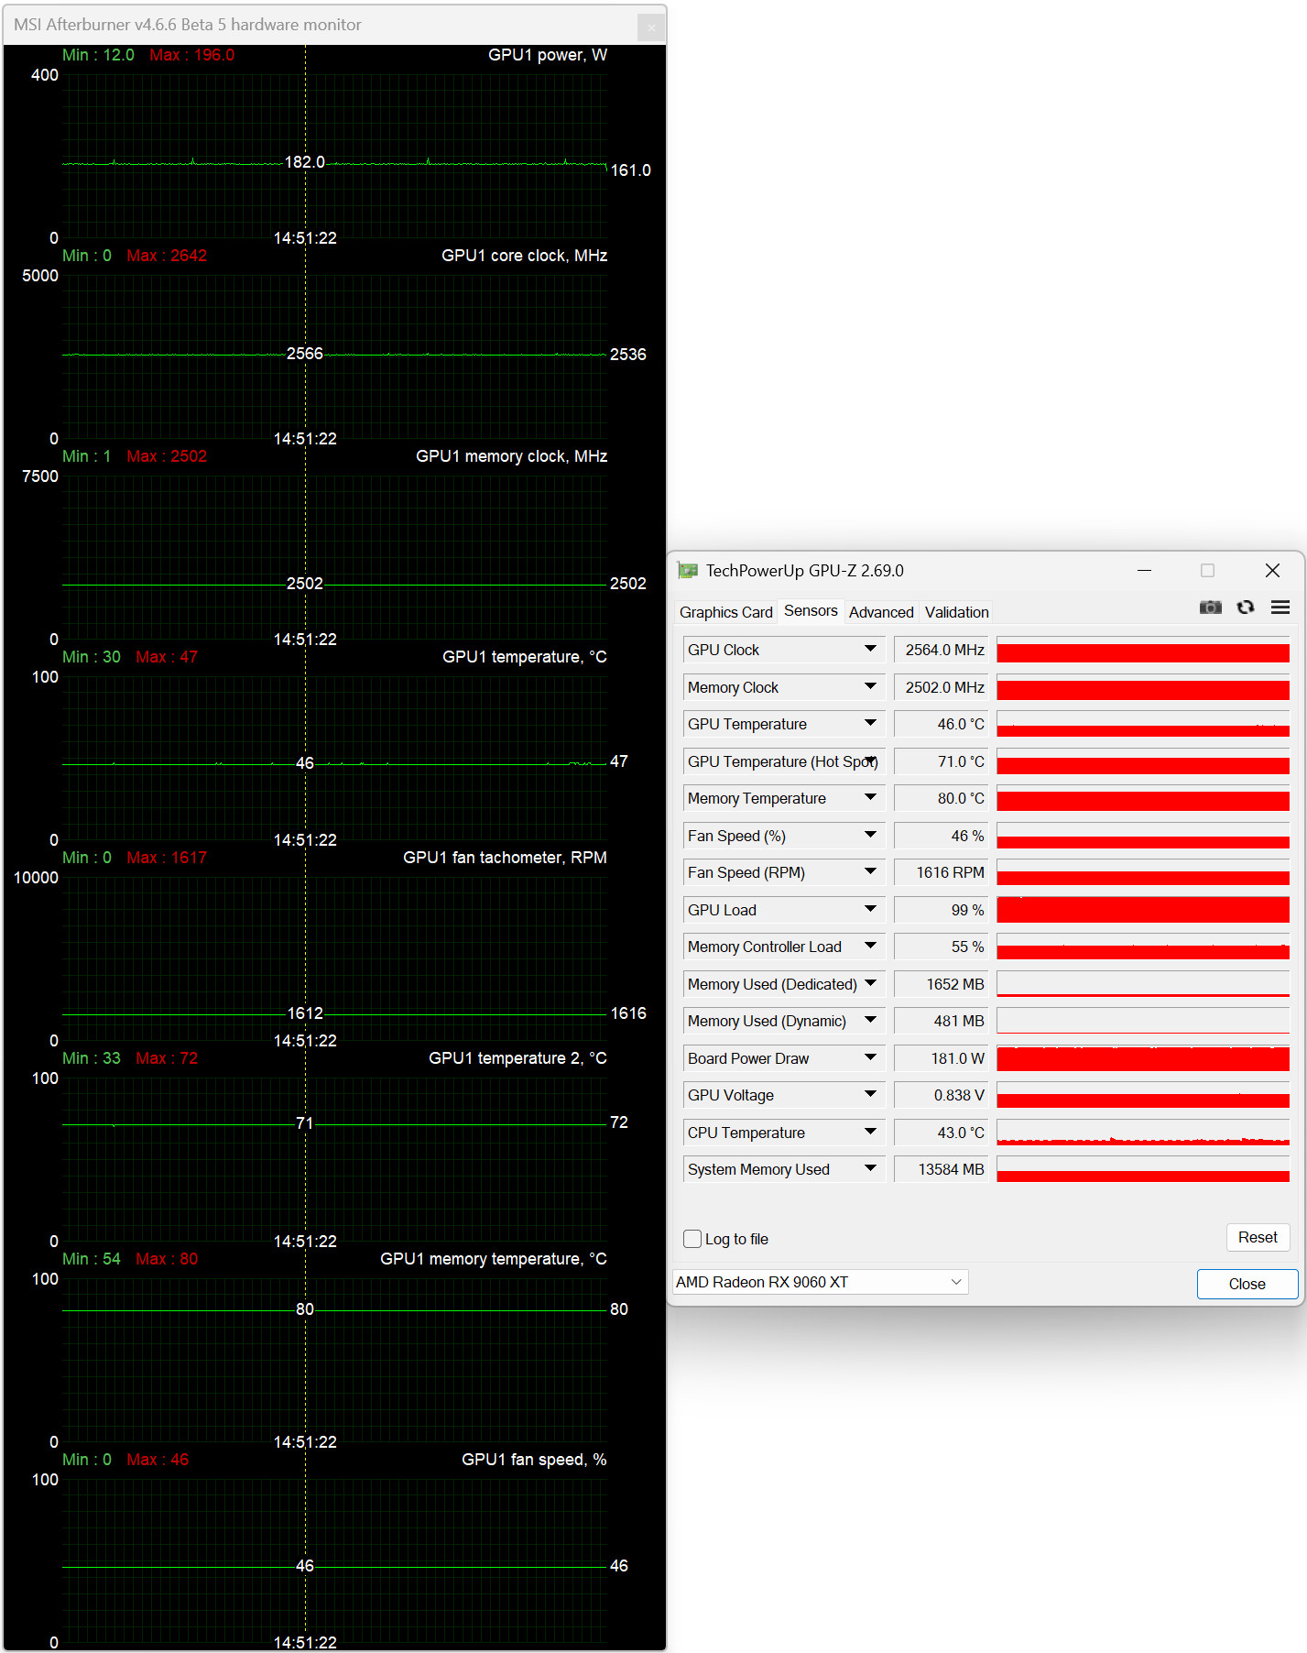The width and height of the screenshot is (1307, 1653).
Task: Click the GPU Load red history bar
Action: point(1142,910)
